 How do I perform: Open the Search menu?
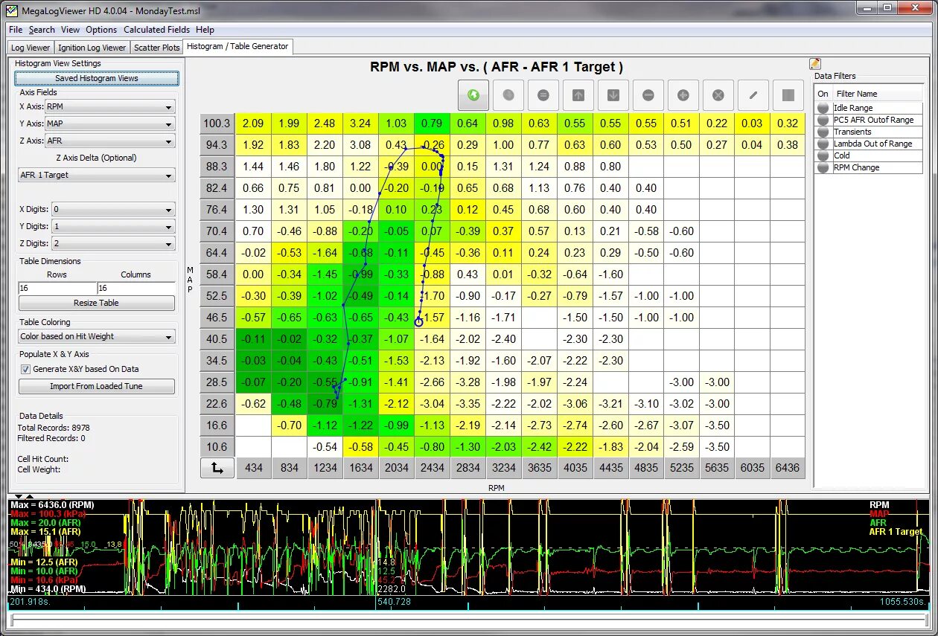coord(42,30)
